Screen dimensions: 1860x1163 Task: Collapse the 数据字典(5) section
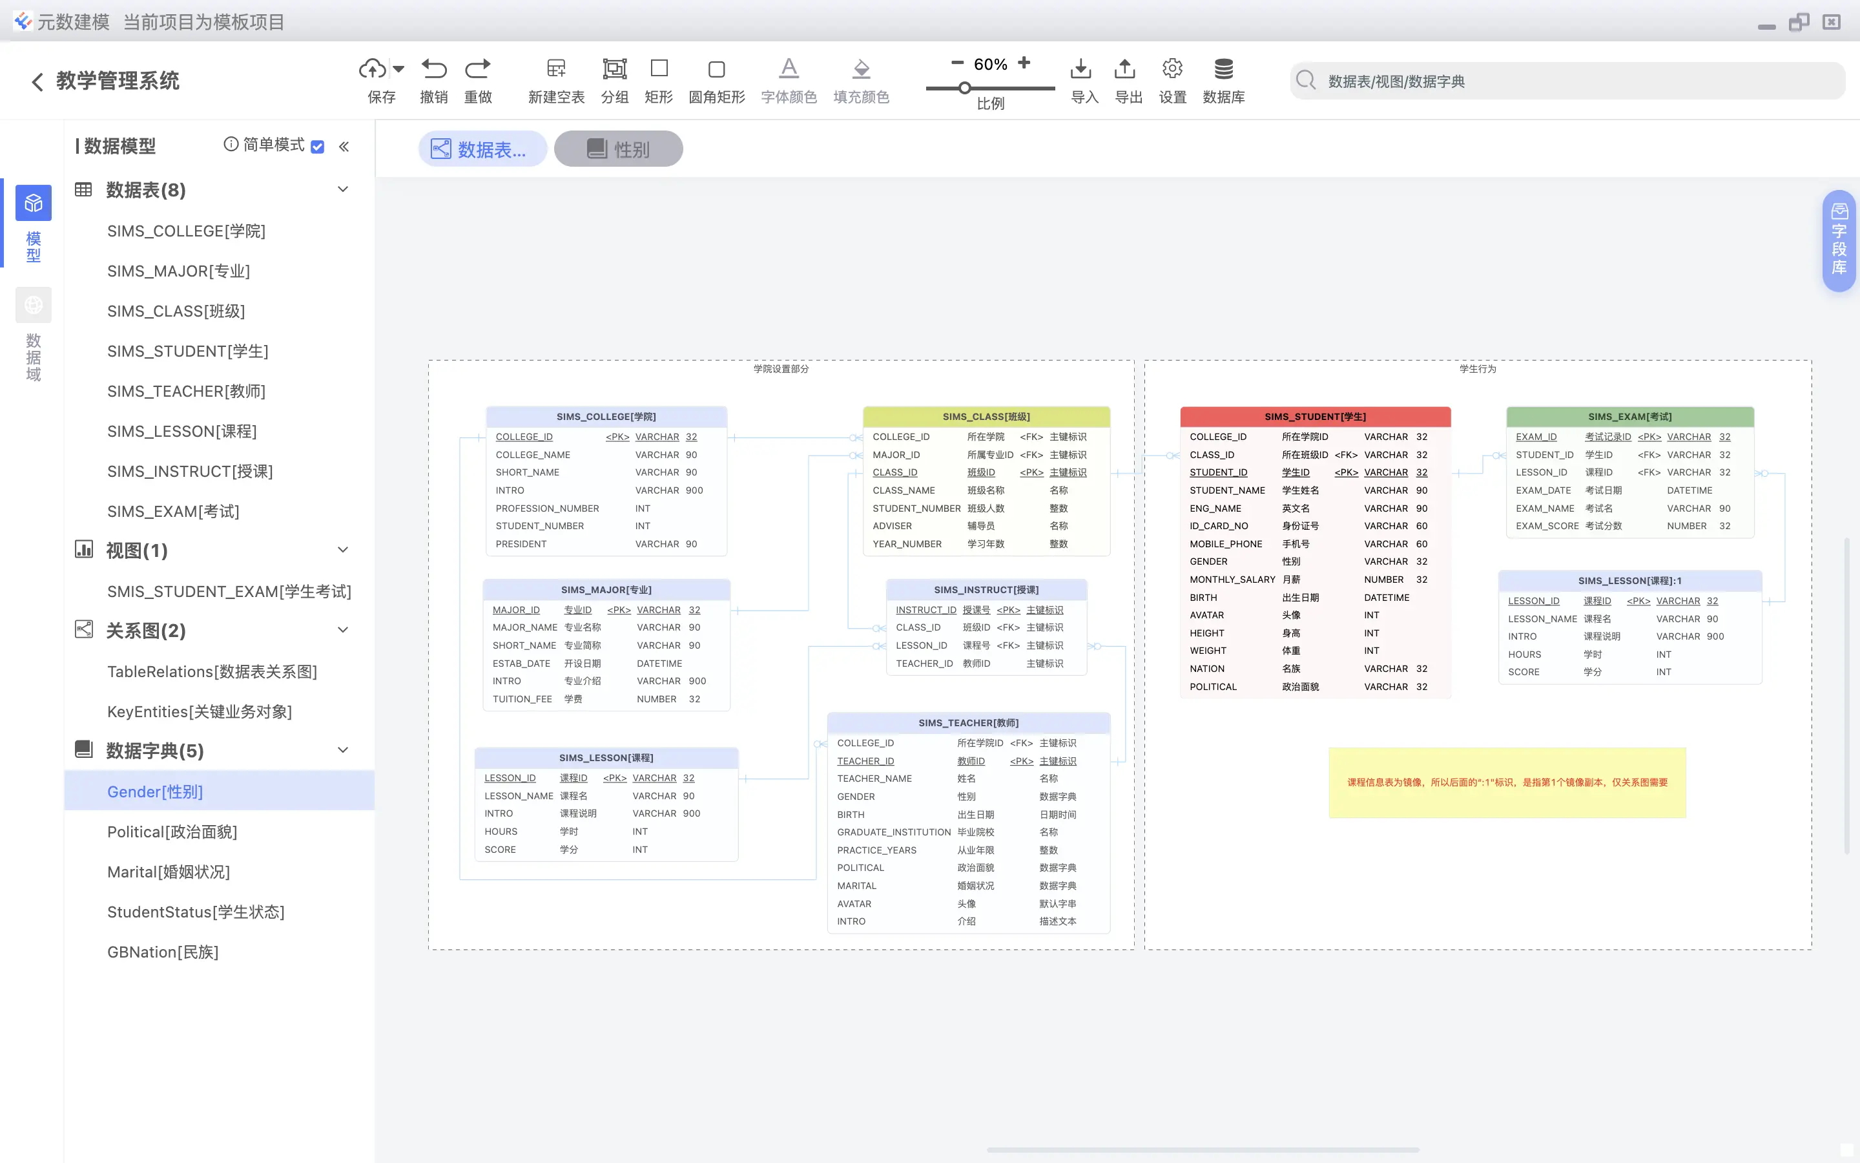[x=342, y=750]
